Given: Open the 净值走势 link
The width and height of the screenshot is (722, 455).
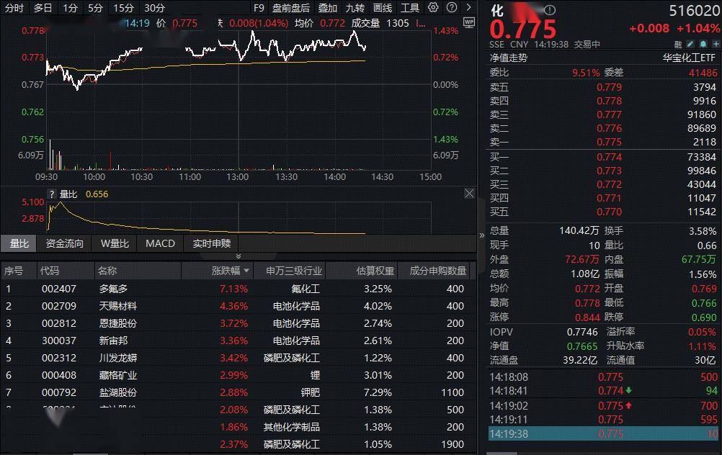Looking at the screenshot, I should 509,58.
